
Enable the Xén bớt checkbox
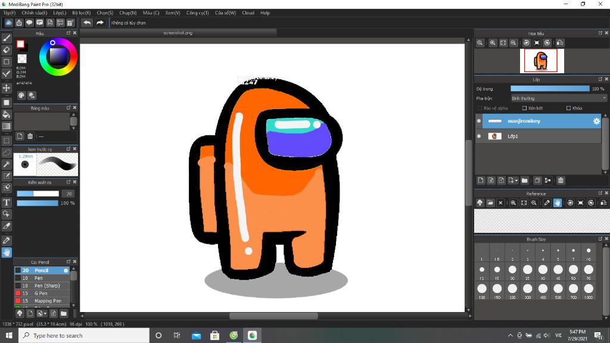tap(524, 108)
